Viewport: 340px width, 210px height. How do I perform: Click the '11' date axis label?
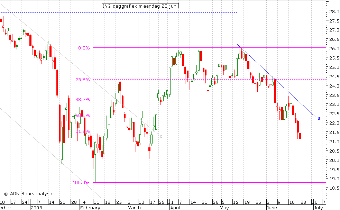[x=96, y=202]
